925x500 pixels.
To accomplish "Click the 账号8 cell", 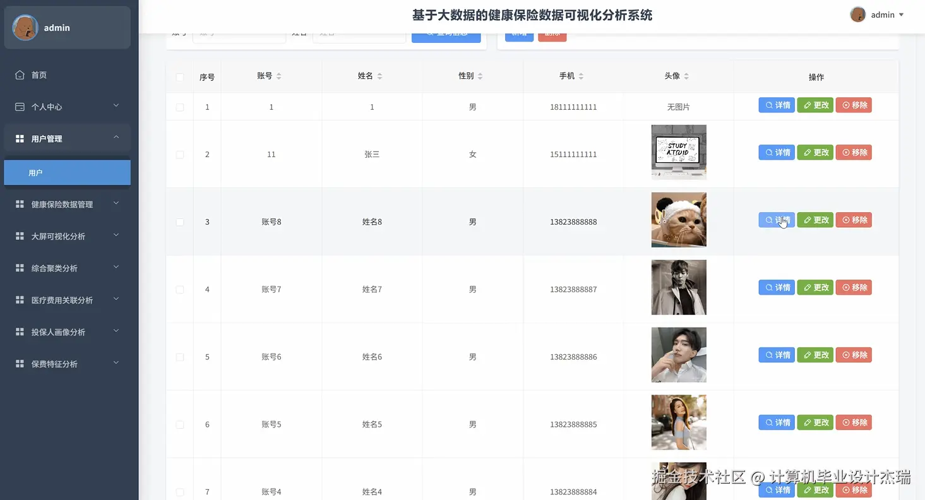I will 272,222.
